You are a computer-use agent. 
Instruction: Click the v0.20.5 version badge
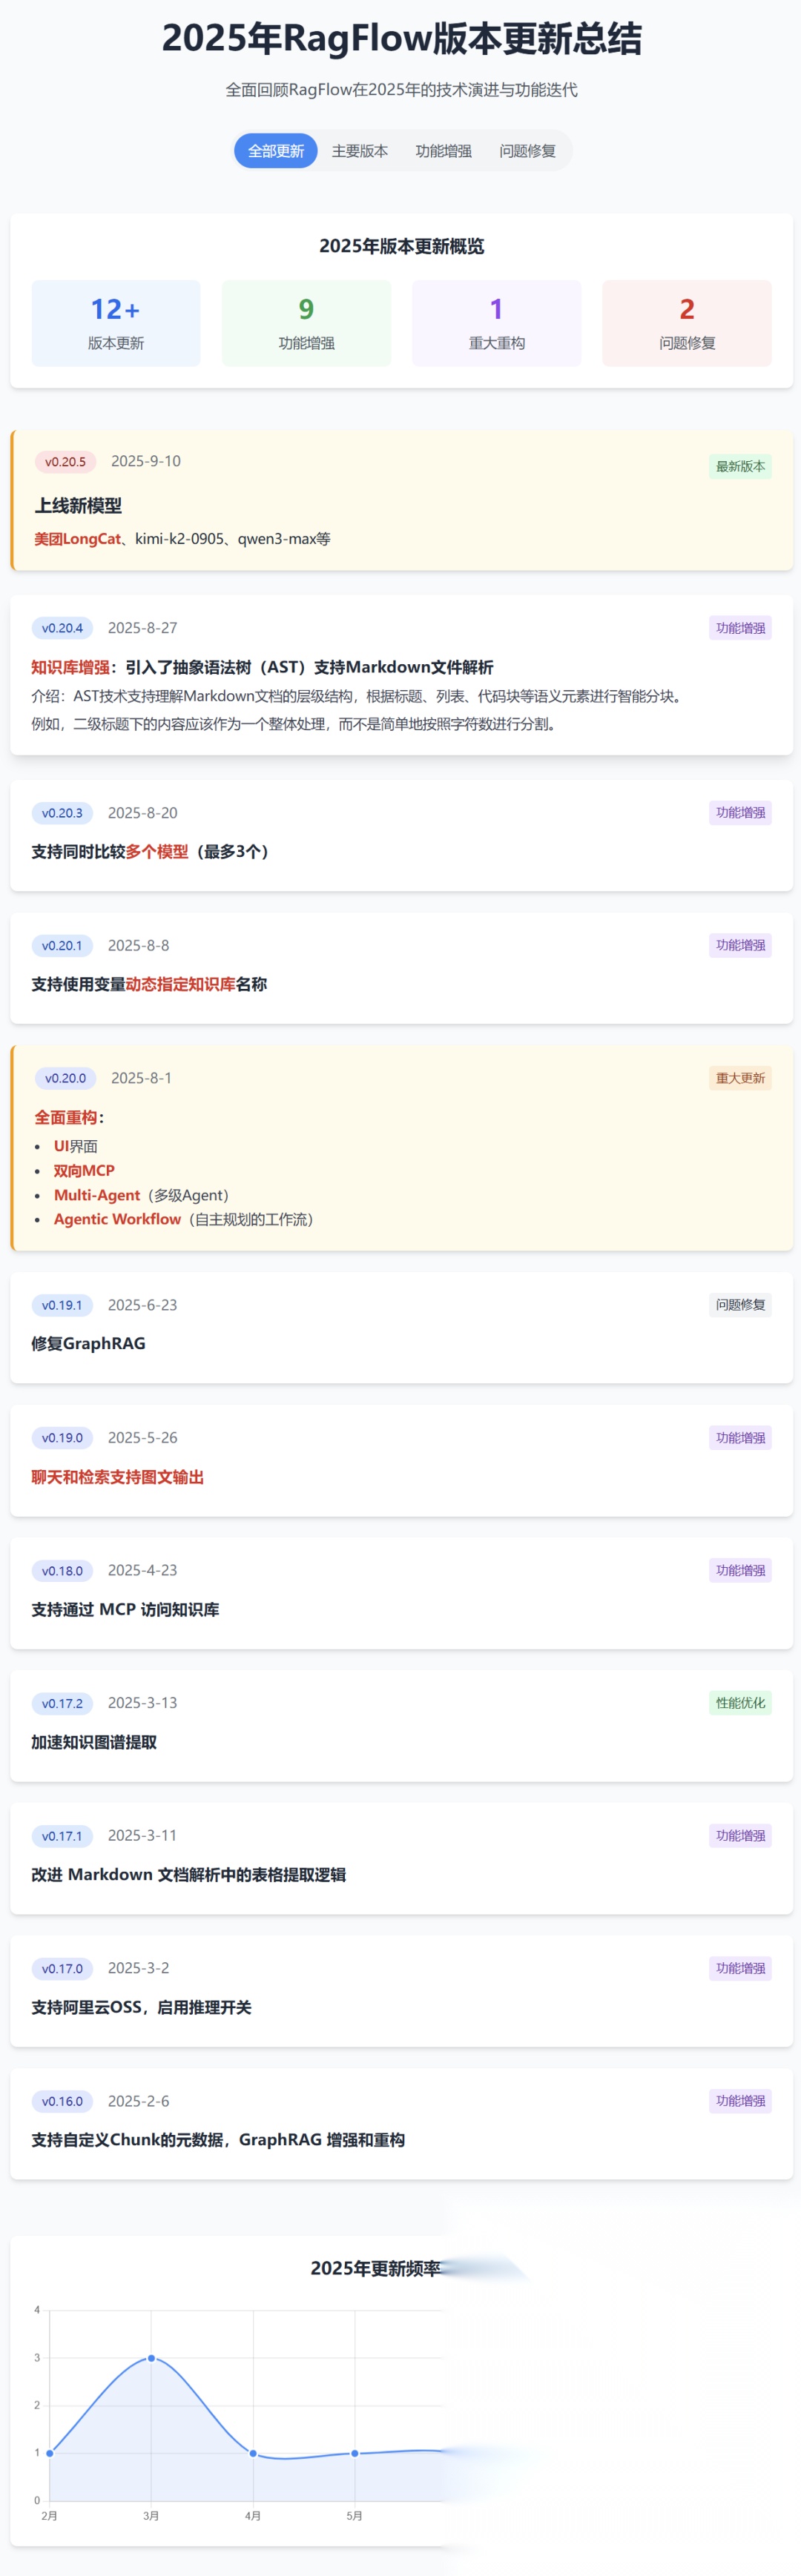click(65, 462)
